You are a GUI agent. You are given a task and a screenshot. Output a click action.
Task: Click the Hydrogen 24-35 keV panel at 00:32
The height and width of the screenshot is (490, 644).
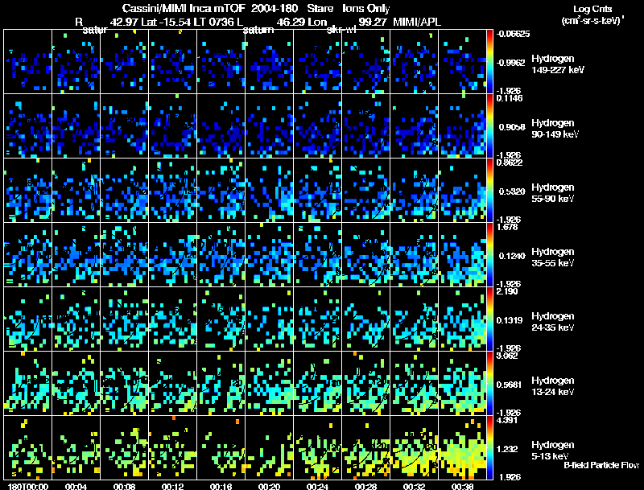point(414,319)
